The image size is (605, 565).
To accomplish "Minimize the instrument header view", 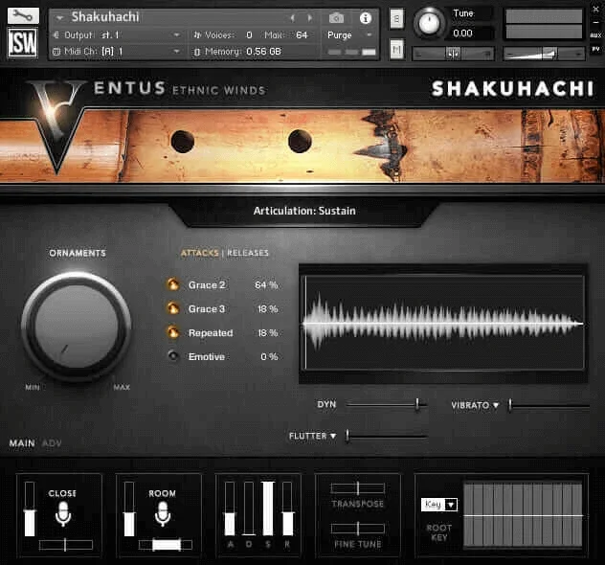I will (595, 22).
